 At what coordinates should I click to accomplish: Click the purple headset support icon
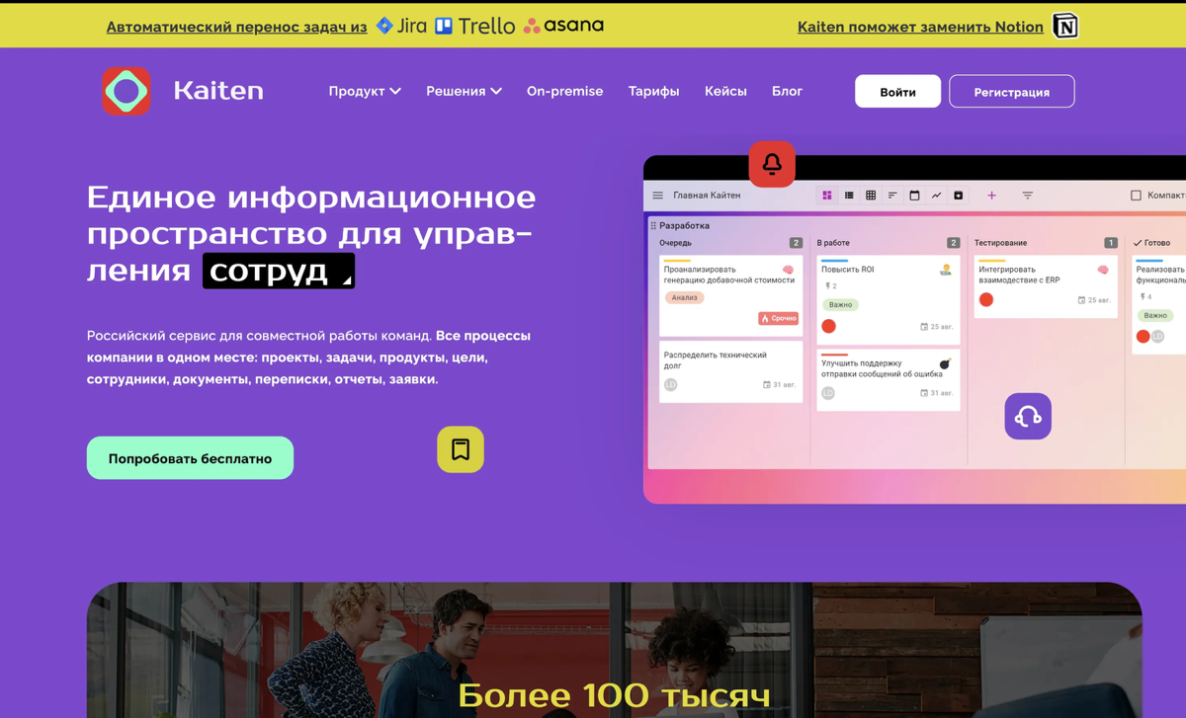tap(1028, 416)
